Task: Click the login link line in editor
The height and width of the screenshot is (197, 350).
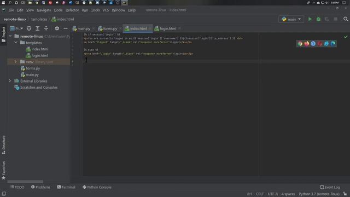Action: [138, 54]
